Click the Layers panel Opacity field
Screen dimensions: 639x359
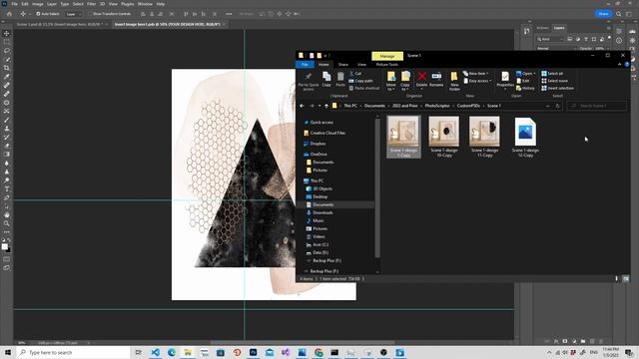[599, 49]
